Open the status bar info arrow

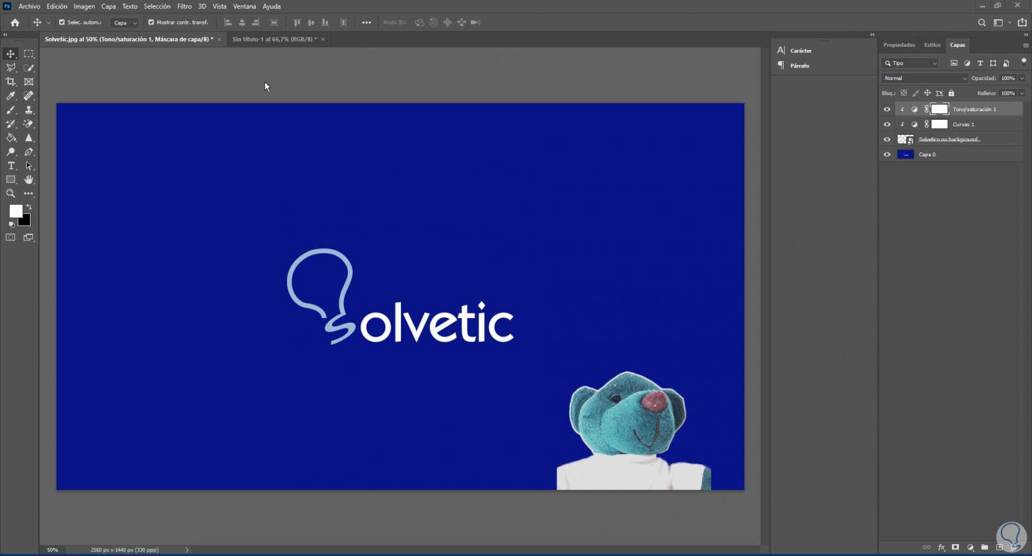coord(187,550)
